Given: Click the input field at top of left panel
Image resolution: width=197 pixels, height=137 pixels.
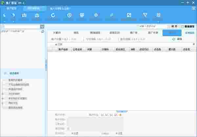Looking at the screenshot, I should (21, 27).
